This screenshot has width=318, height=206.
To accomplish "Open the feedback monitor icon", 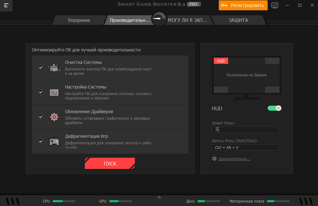I will tap(275, 5).
